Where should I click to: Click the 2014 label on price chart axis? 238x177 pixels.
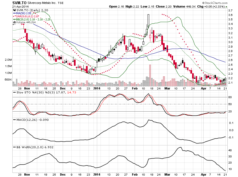tap(97, 88)
